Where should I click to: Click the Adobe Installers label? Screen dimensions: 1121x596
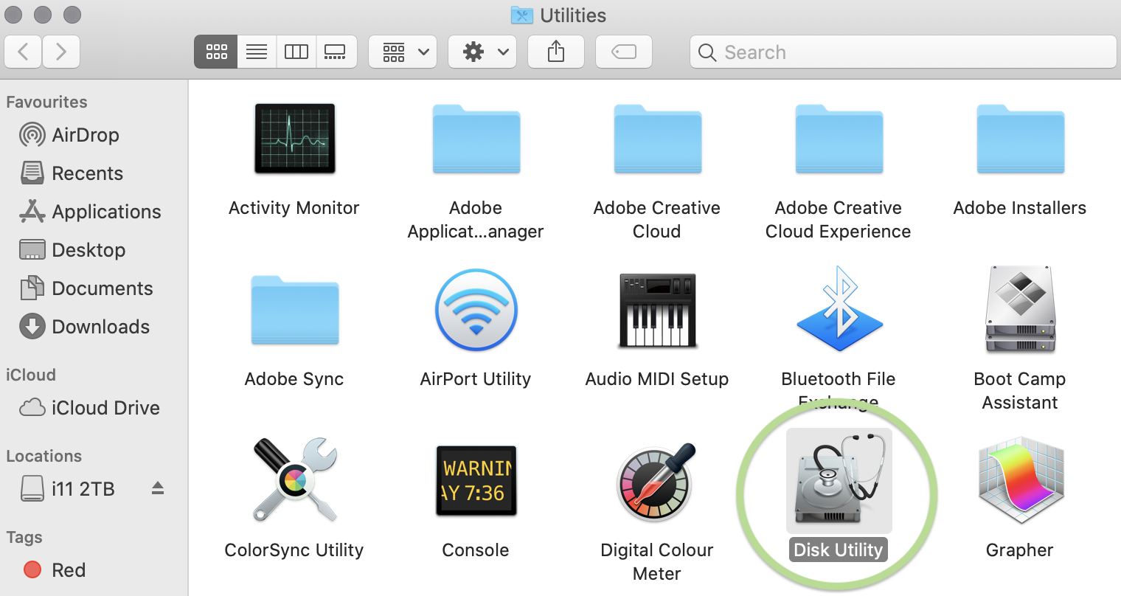pos(1020,208)
